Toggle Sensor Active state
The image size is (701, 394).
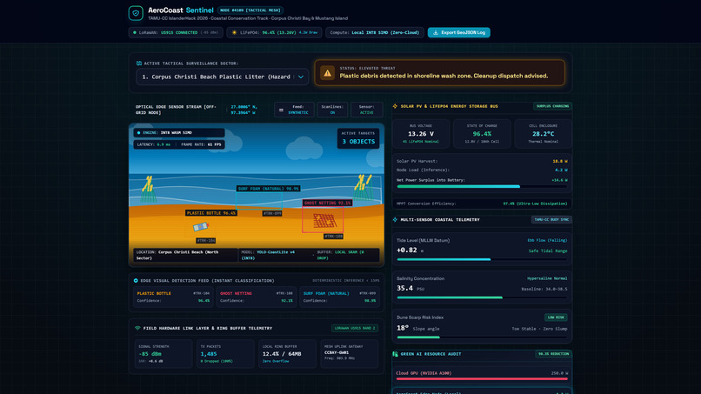tap(367, 110)
